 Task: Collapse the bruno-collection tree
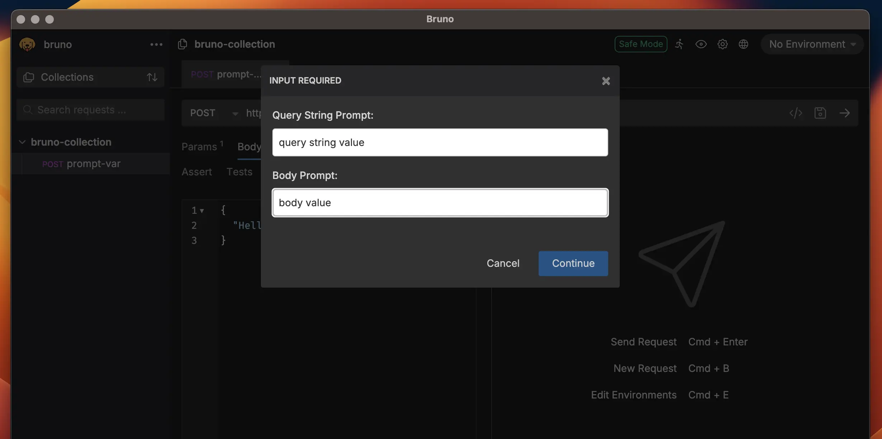point(22,142)
